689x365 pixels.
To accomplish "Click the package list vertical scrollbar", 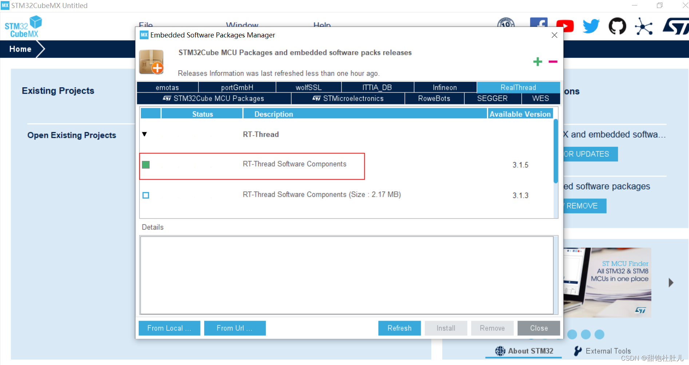I will pyautogui.click(x=555, y=151).
